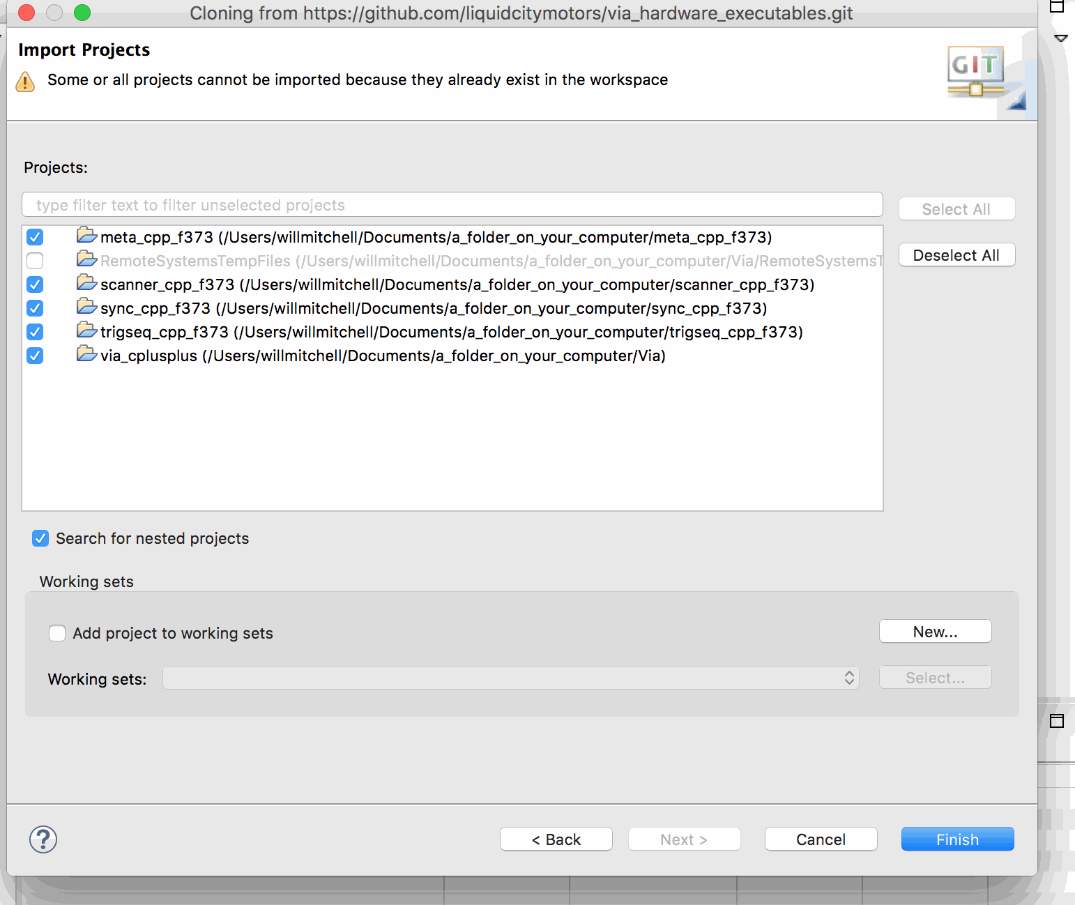Enable the RemoteSystemsTempFiles project checkbox
The height and width of the screenshot is (905, 1075).
[35, 261]
